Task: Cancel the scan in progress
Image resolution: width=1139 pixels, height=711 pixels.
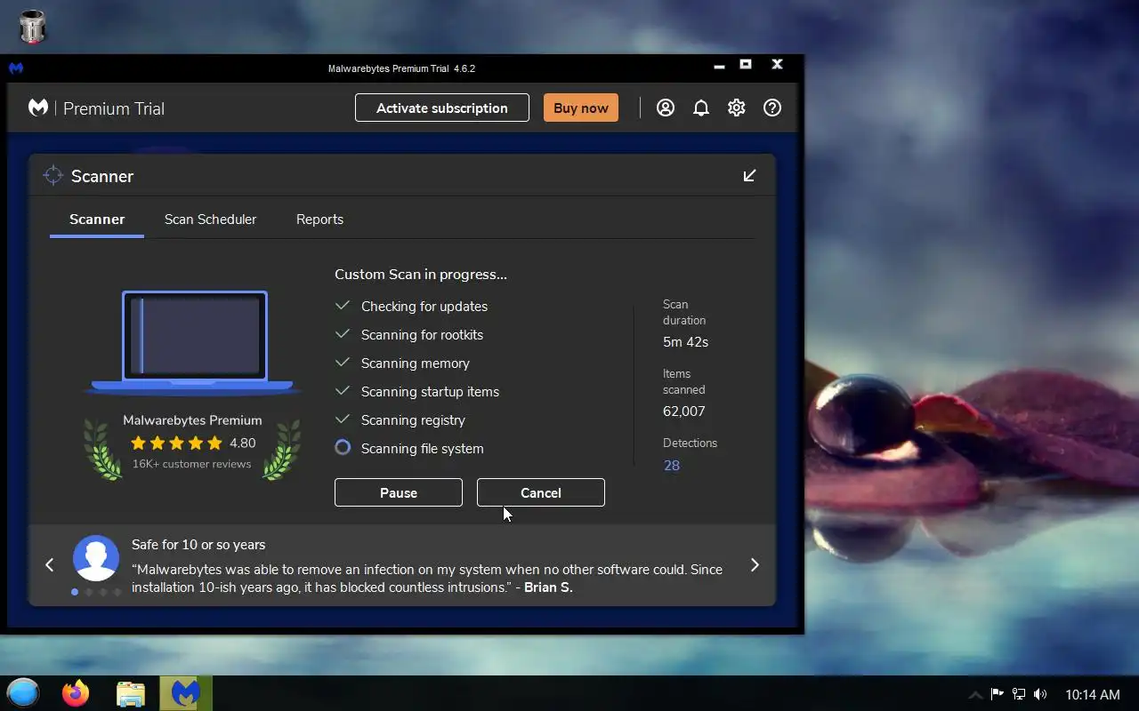Action: click(541, 492)
